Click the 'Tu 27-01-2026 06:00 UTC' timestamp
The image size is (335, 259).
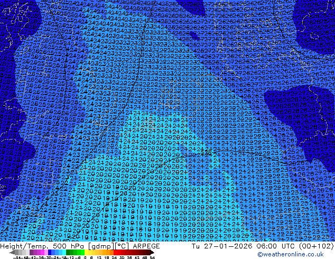pos(244,246)
